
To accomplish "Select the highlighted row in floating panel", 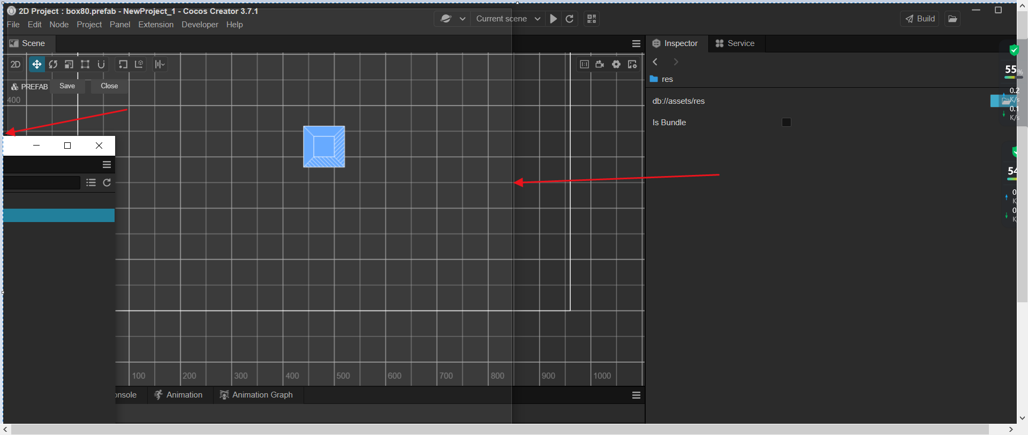I will pyautogui.click(x=59, y=215).
